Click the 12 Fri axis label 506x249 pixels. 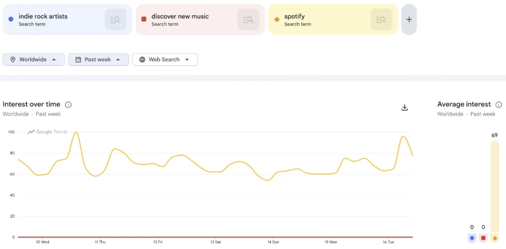(x=157, y=242)
